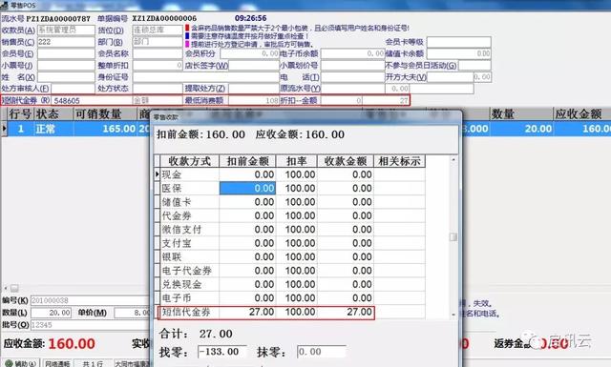
Task: Click the payment list scrollbar up arrow
Action: click(x=453, y=159)
